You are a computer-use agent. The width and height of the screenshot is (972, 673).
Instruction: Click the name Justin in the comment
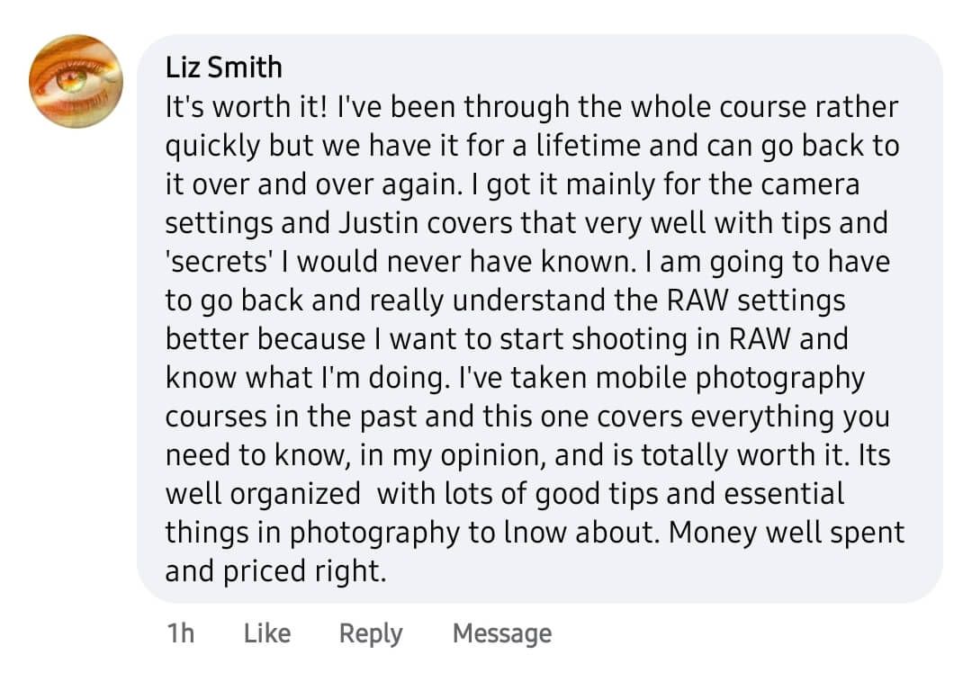point(379,222)
